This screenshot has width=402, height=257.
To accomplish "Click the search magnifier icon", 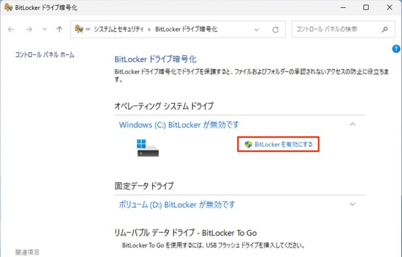I will 385,30.
